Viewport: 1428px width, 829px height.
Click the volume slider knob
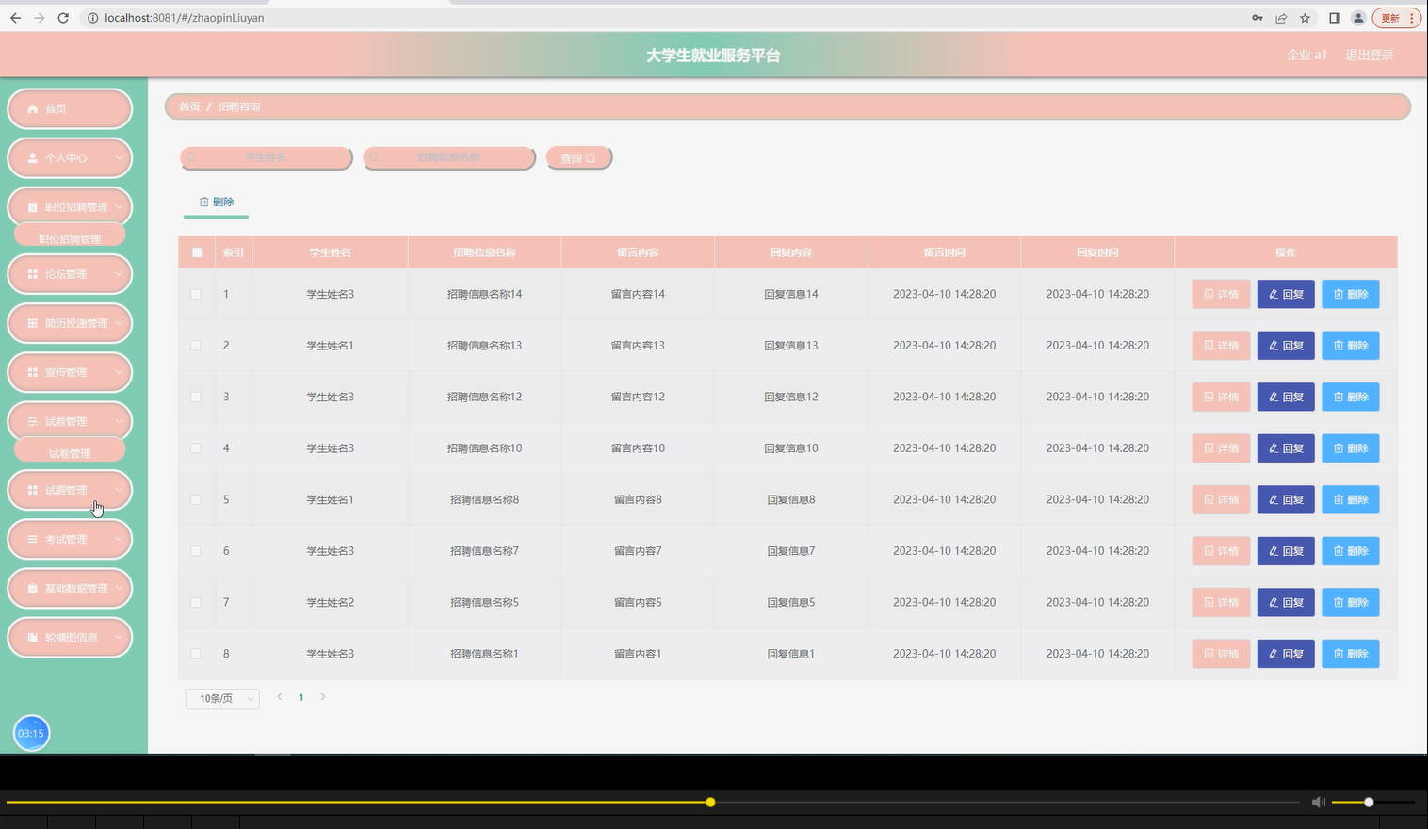click(1369, 802)
